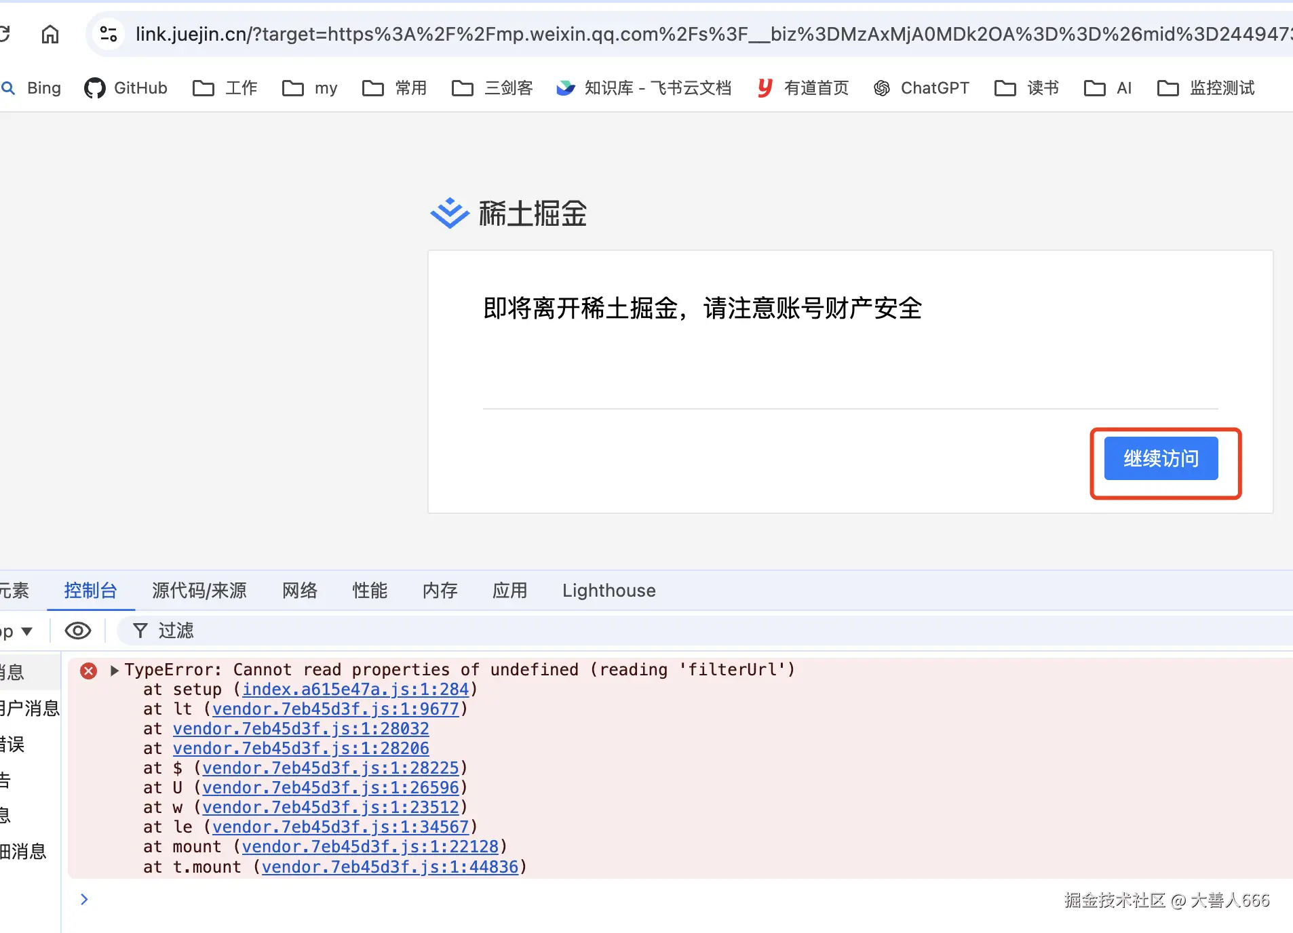Expand the TypeError stack trace triangle
This screenshot has width=1293, height=933.
114,670
